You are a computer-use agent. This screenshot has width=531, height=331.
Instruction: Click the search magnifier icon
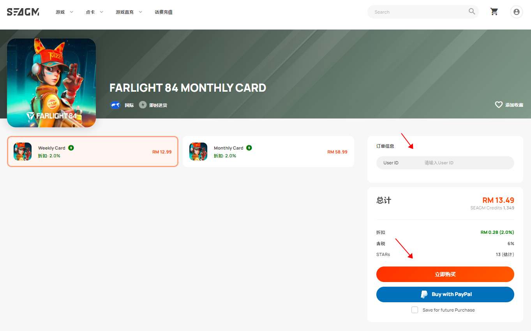pyautogui.click(x=472, y=12)
